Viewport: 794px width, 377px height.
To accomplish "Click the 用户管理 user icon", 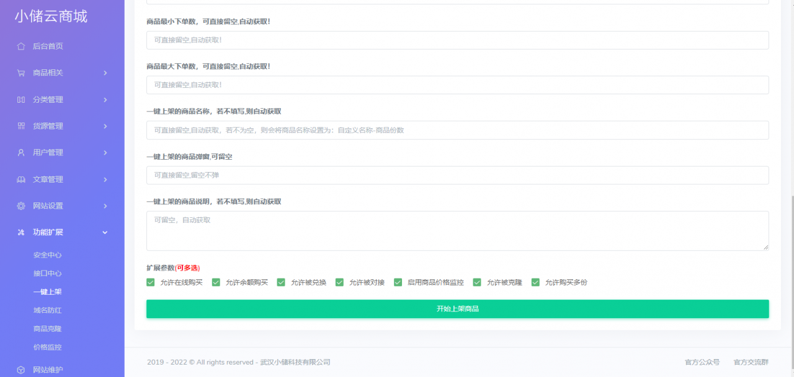I will (22, 152).
